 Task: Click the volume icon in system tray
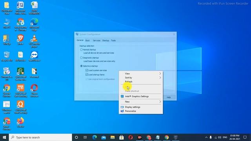pyautogui.click(x=220, y=137)
